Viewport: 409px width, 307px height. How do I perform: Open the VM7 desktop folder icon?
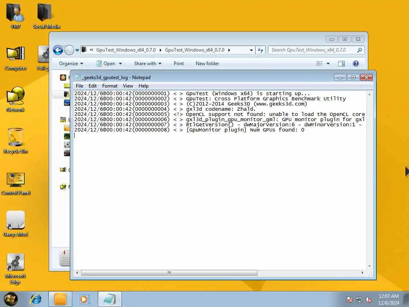[x=16, y=15]
